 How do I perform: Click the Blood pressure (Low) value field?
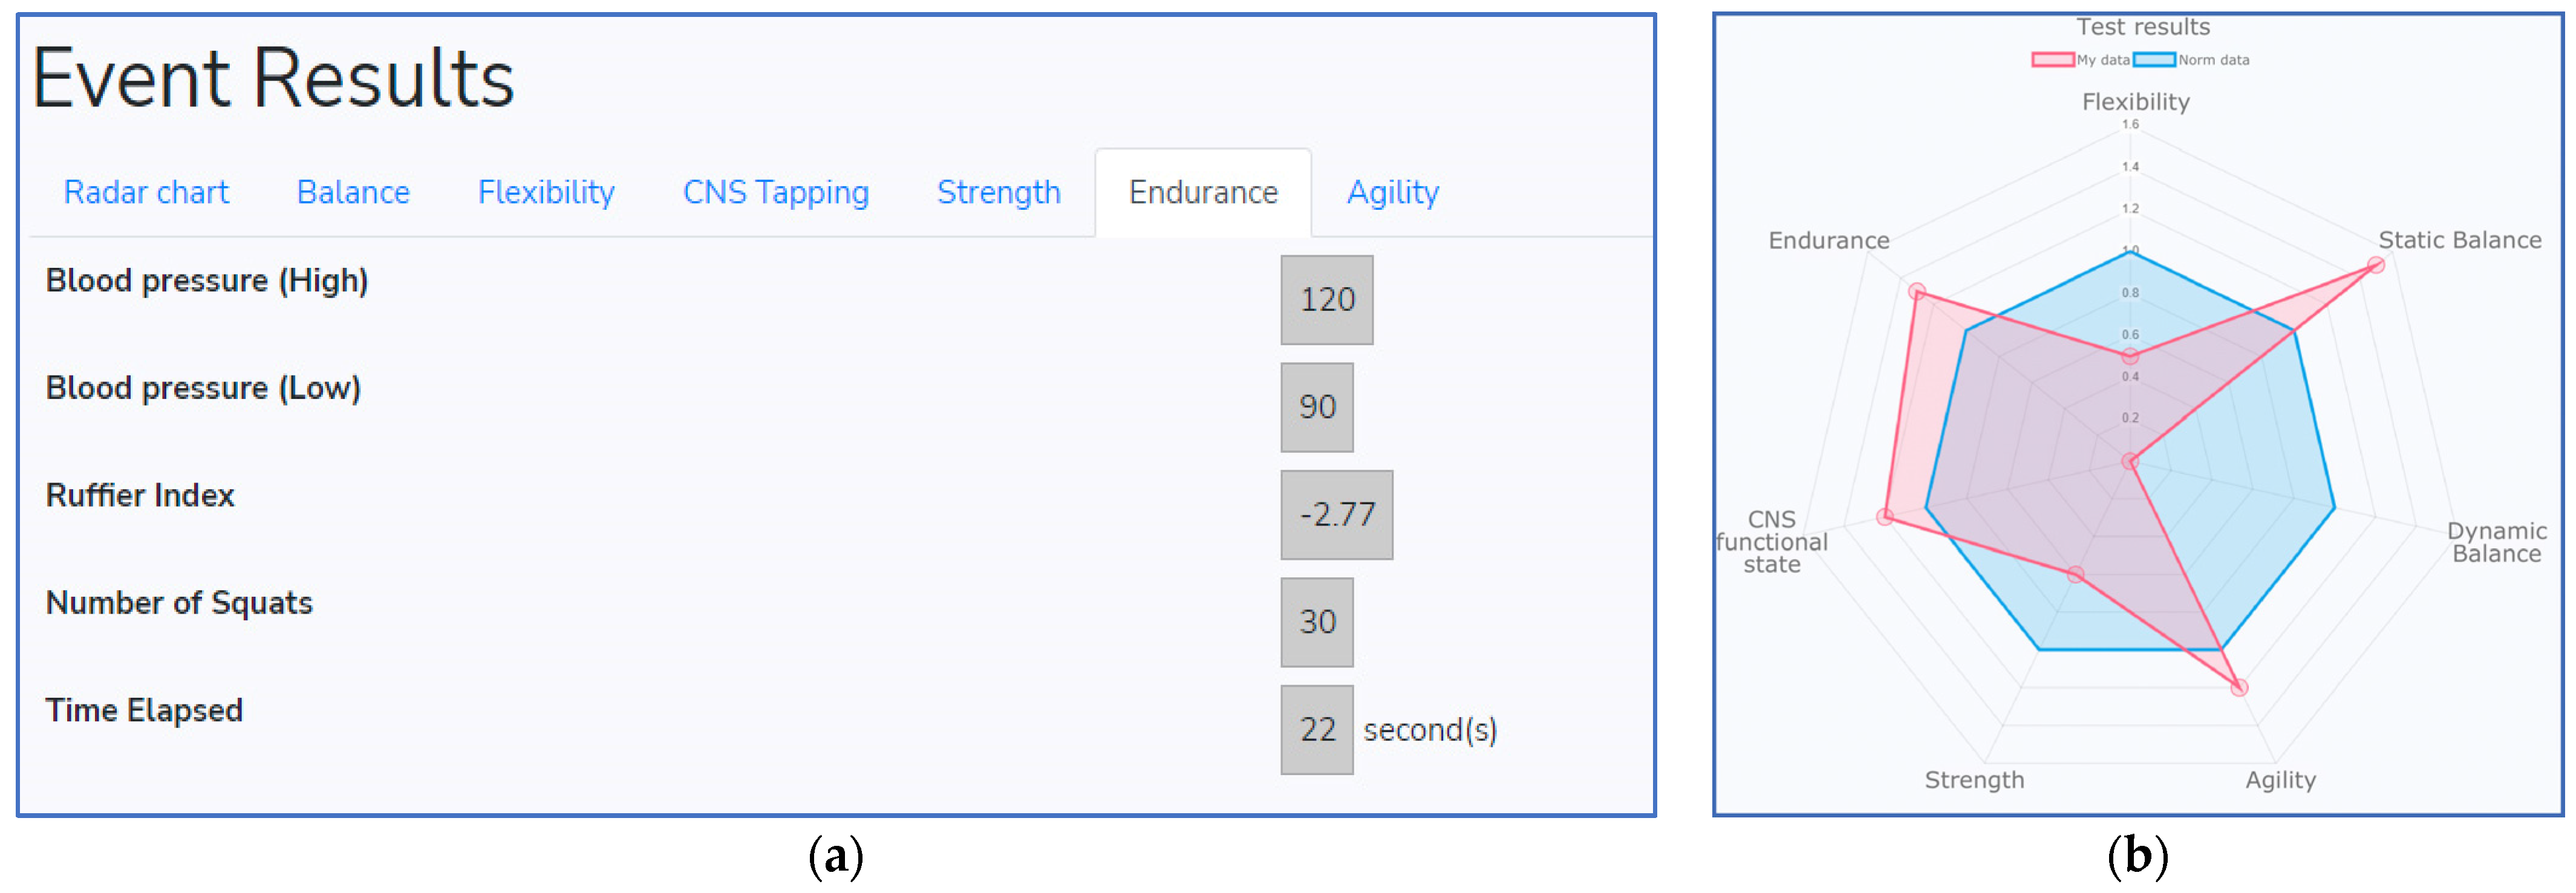(1316, 407)
